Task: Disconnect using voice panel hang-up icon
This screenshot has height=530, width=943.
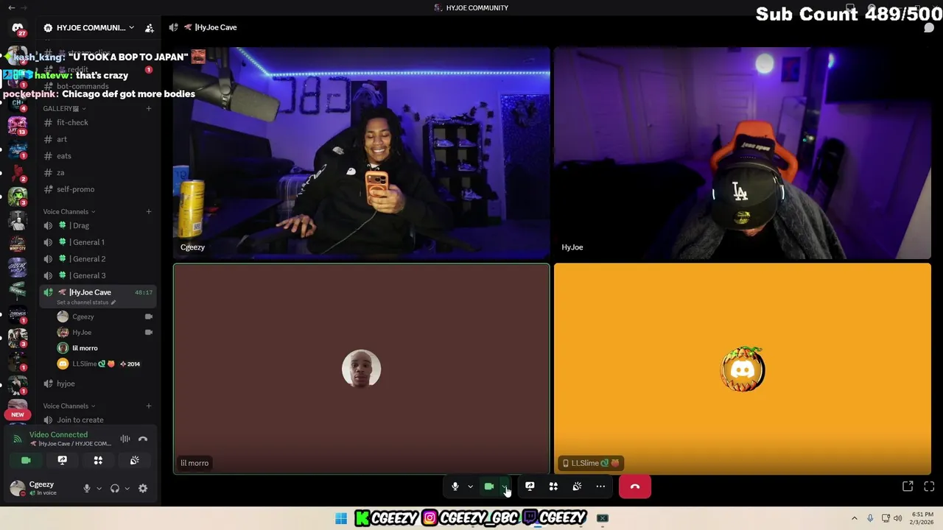Action: (143, 439)
